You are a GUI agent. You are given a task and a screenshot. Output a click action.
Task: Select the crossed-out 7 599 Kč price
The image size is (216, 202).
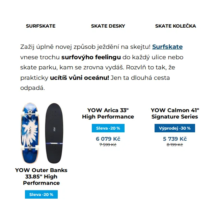108,145
